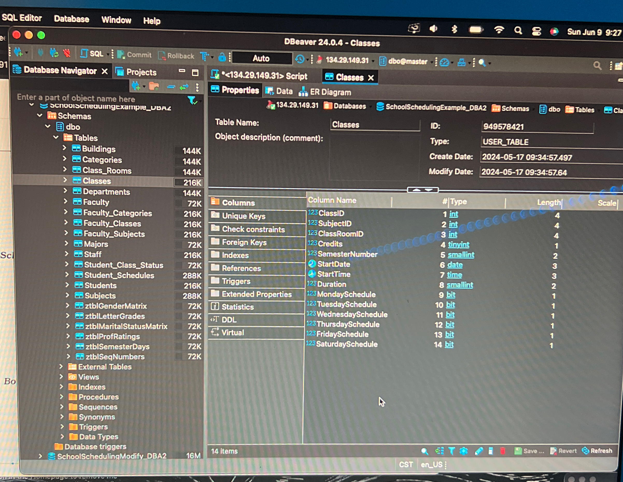Click Link with editor arrows icon

pyautogui.click(x=184, y=87)
